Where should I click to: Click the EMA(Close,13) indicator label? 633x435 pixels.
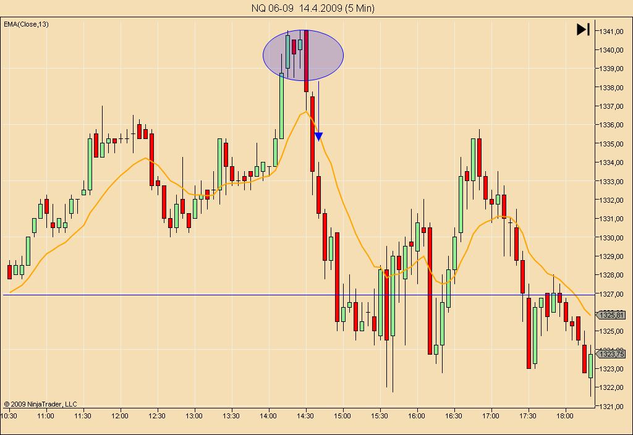pos(26,24)
